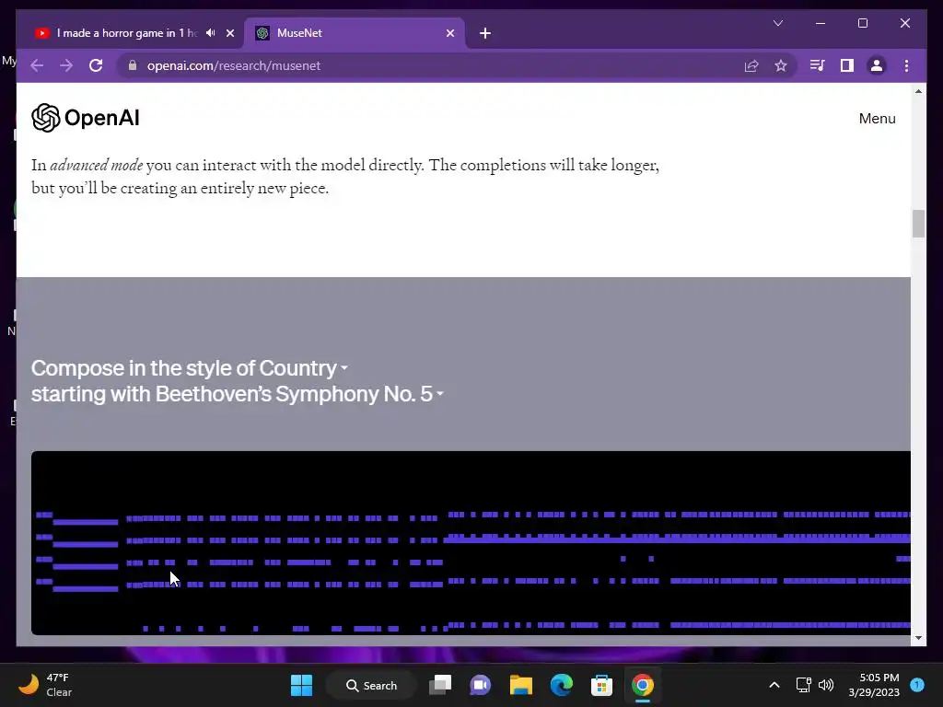The width and height of the screenshot is (943, 707).
Task: Open the Chrome profile avatar
Action: pyautogui.click(x=877, y=65)
